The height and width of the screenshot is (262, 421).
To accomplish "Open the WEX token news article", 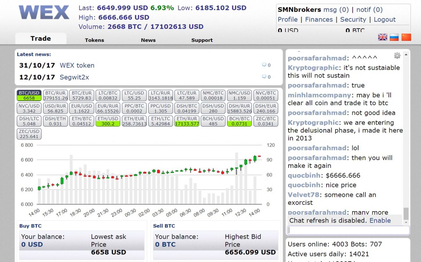I will [77, 65].
